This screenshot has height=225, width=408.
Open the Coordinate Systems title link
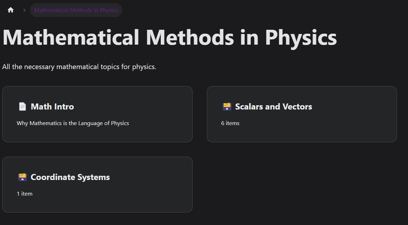(70, 177)
